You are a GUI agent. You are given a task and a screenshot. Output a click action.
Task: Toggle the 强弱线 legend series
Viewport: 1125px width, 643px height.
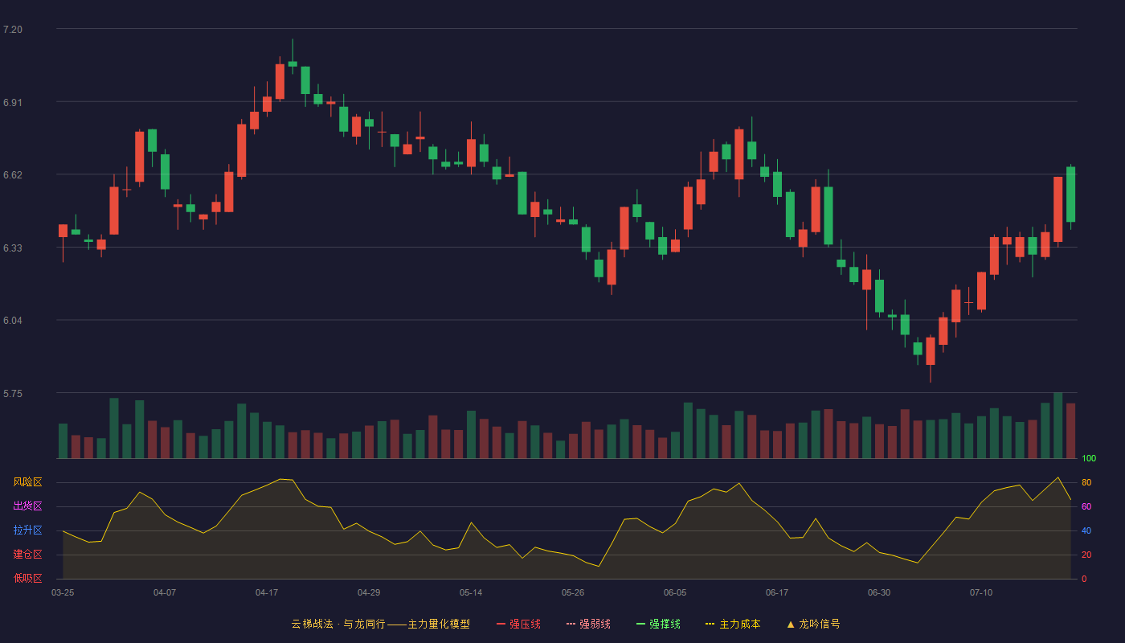point(588,624)
